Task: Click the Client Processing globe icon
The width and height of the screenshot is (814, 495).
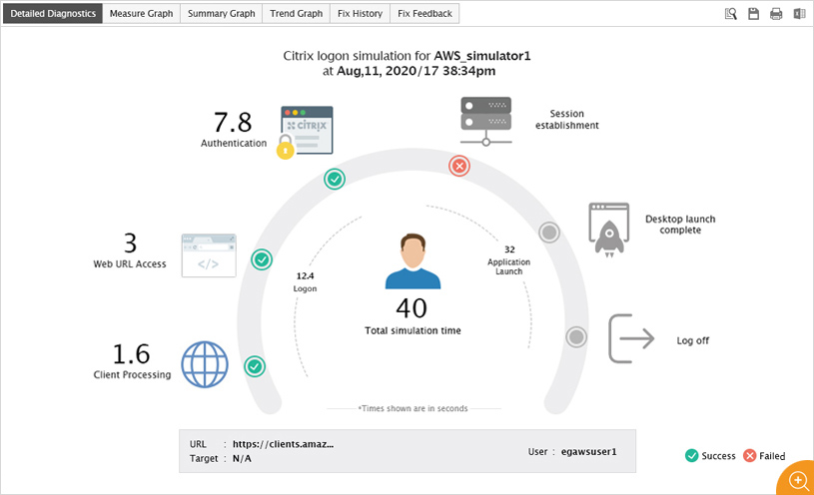Action: tap(205, 364)
